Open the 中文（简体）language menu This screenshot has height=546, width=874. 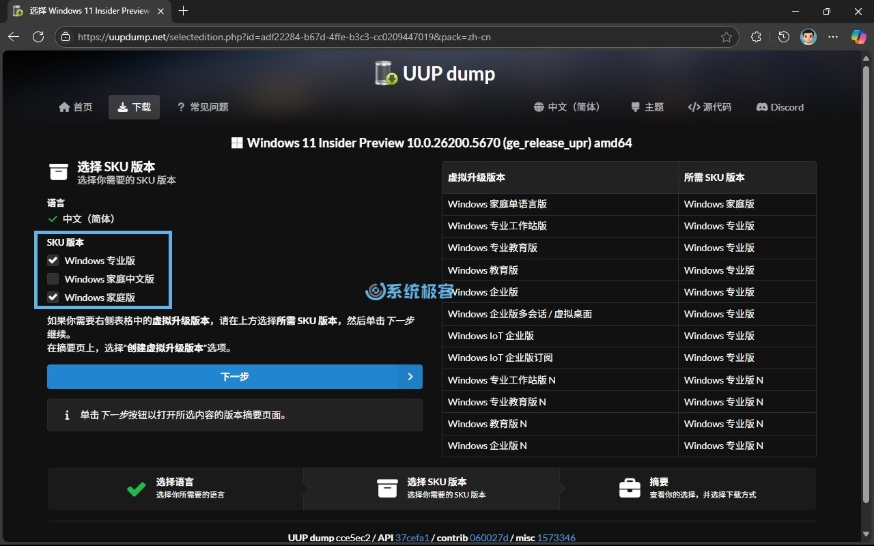[567, 107]
